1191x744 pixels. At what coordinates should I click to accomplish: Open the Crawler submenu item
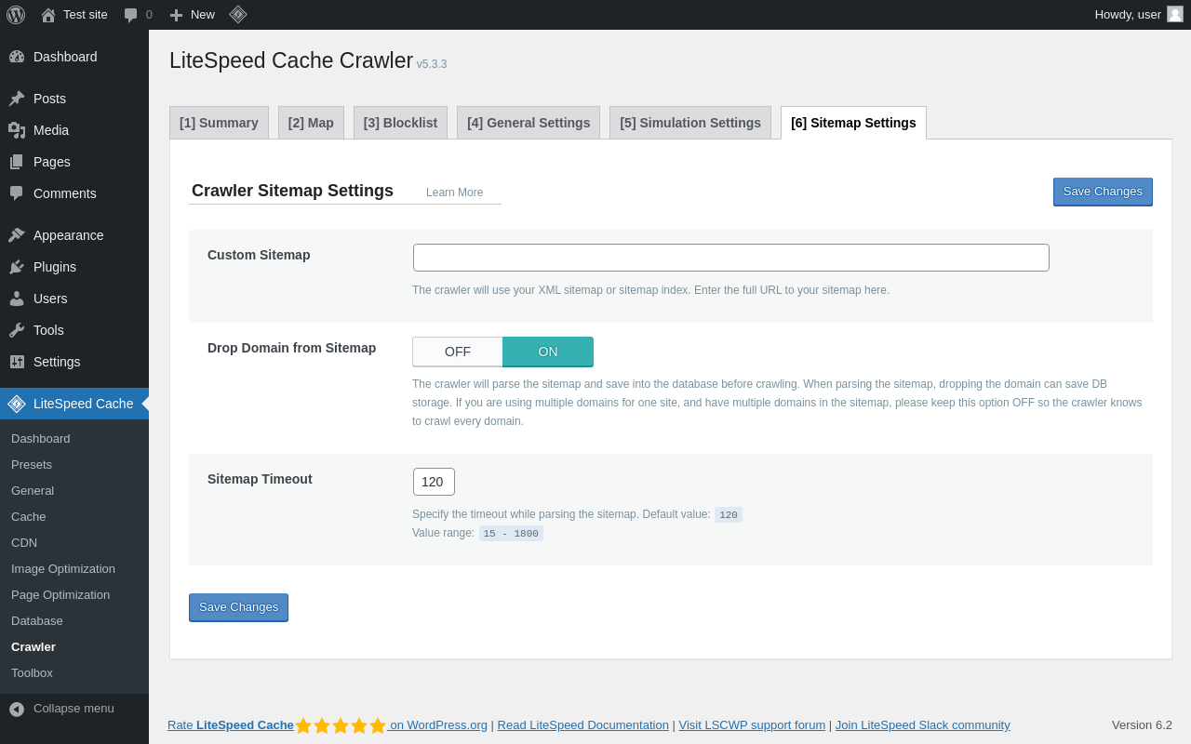(74, 647)
